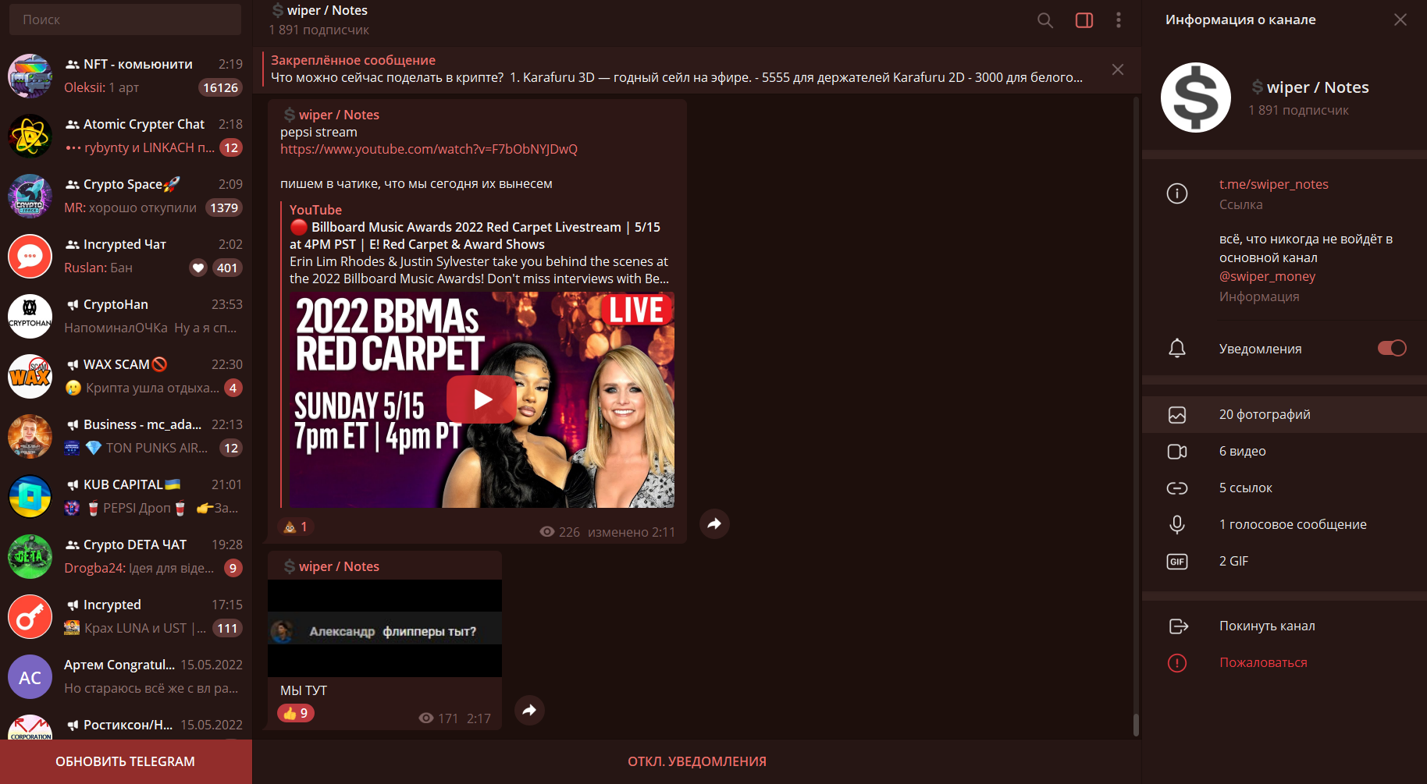Open the NFT - комьюнити chat
1427x784 pixels.
[126, 76]
